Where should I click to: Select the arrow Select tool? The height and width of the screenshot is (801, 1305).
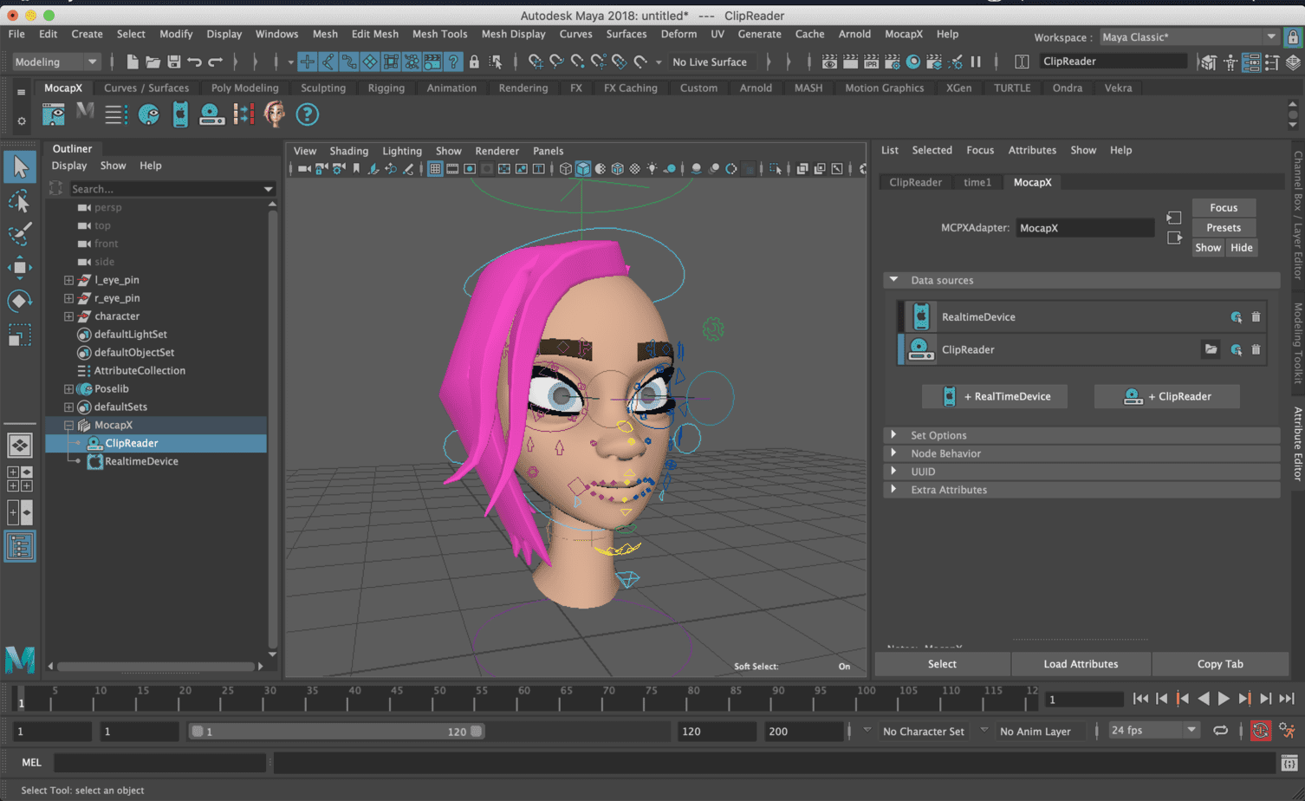(x=19, y=166)
